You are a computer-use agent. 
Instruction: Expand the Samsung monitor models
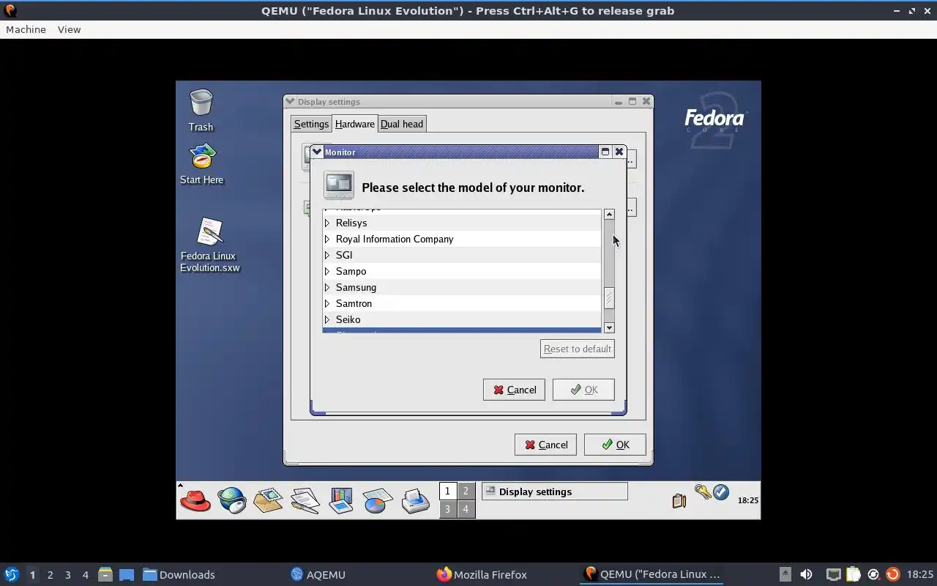[x=327, y=287]
